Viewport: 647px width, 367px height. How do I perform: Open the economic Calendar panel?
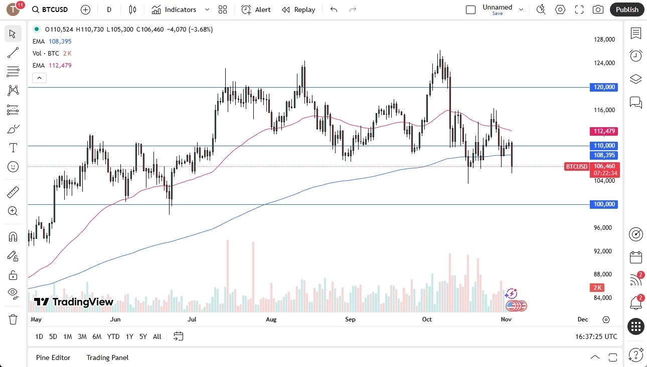coord(635,257)
